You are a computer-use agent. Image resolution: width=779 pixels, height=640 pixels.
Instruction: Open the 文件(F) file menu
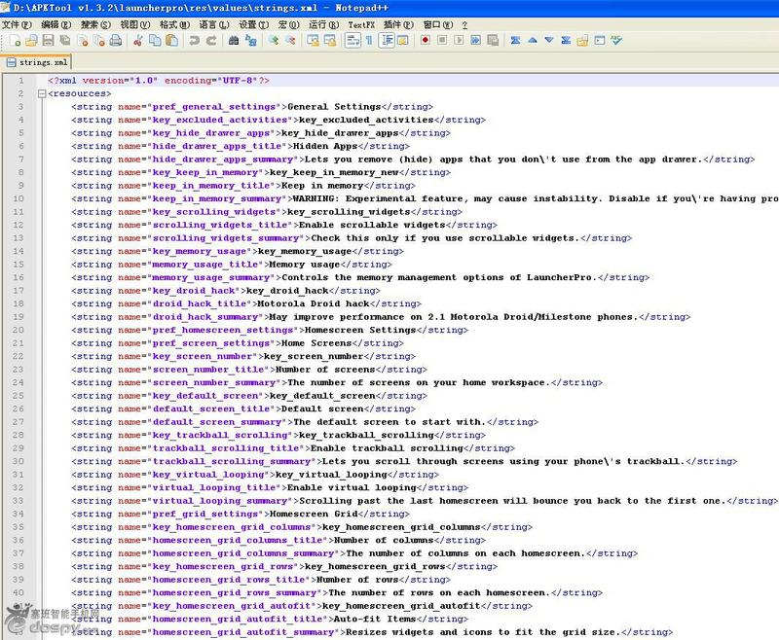tap(18, 24)
